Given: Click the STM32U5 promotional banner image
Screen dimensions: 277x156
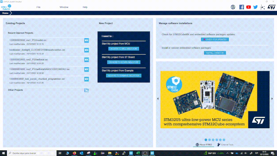Looking at the screenshot, I should coord(215,100).
